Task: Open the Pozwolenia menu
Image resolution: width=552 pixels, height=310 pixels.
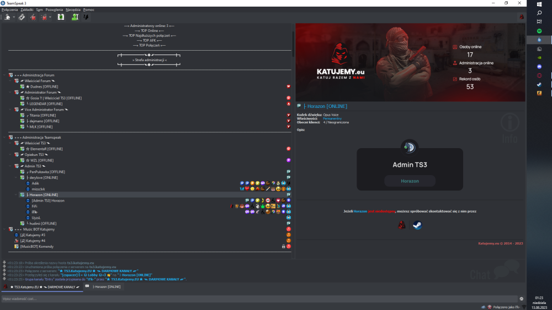Action: click(54, 9)
